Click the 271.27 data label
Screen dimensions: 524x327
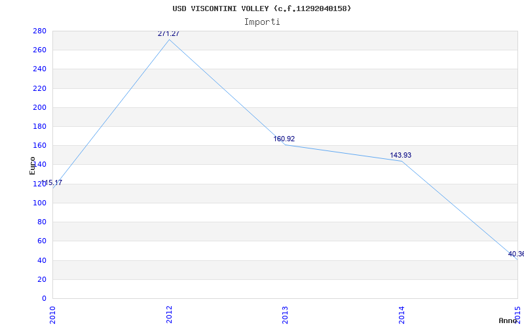[x=168, y=34]
